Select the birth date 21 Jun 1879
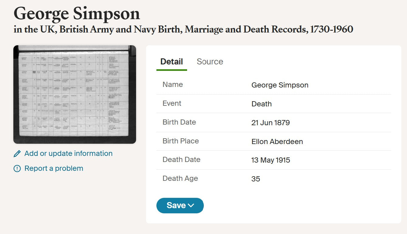This screenshot has width=407, height=234. [x=271, y=123]
